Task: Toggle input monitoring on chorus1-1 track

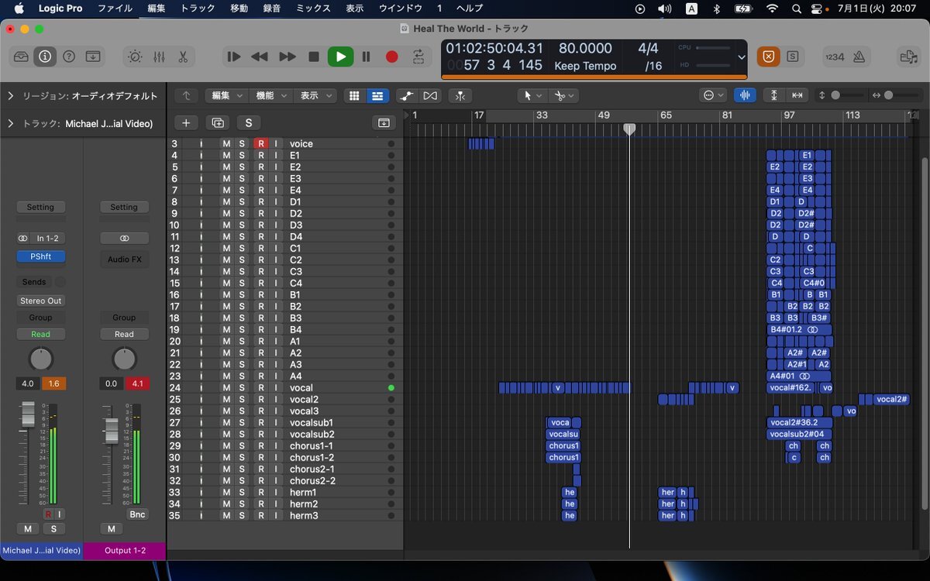Action: pos(275,446)
